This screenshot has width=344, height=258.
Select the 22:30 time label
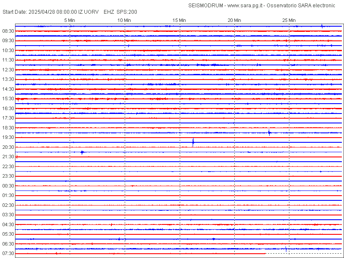click(8, 166)
